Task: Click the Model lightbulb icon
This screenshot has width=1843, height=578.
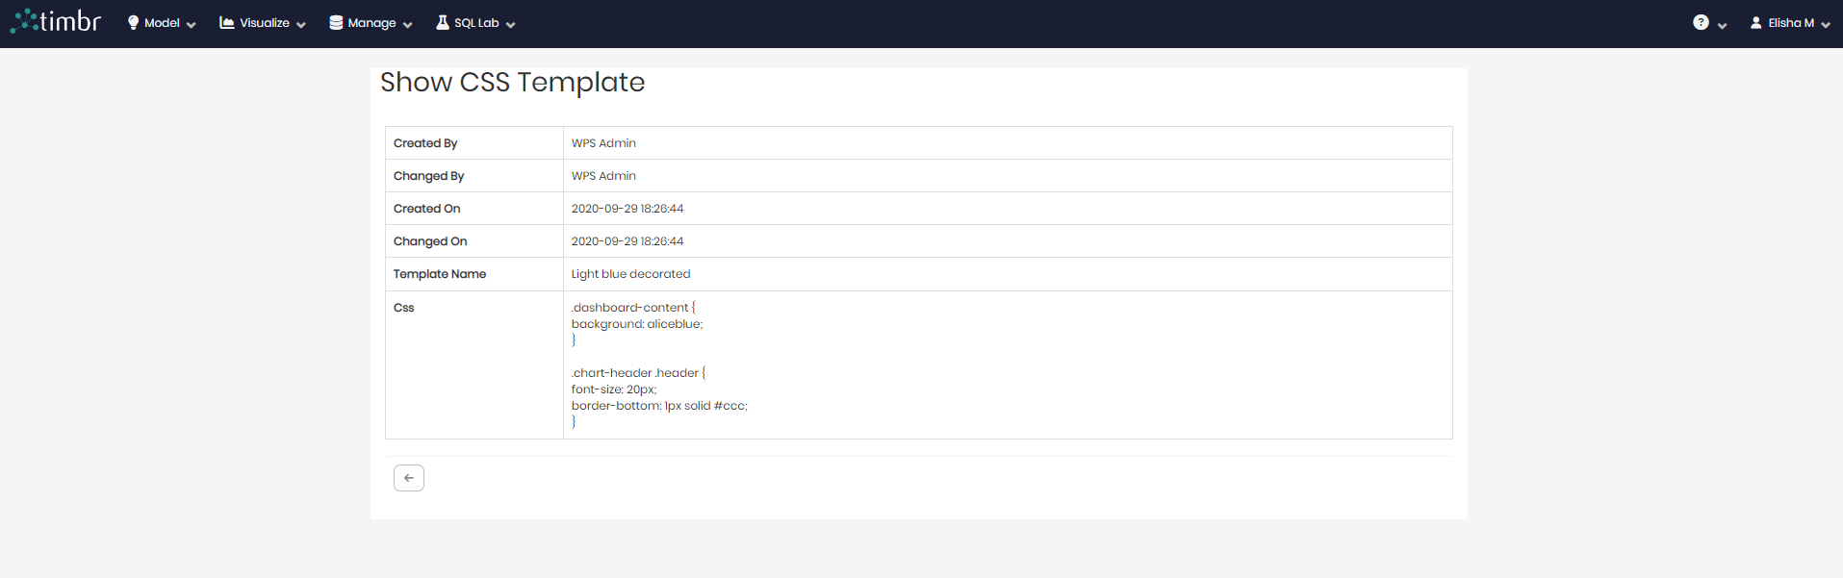Action: click(x=133, y=23)
